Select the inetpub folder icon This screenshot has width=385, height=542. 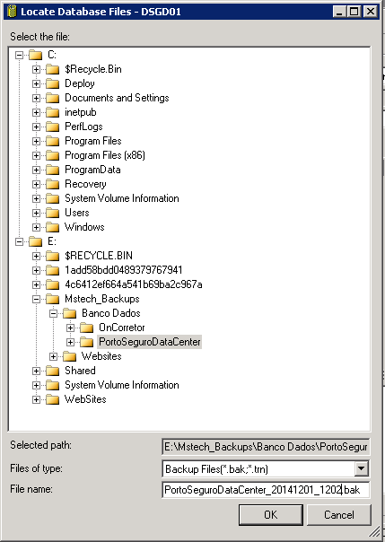(x=53, y=112)
